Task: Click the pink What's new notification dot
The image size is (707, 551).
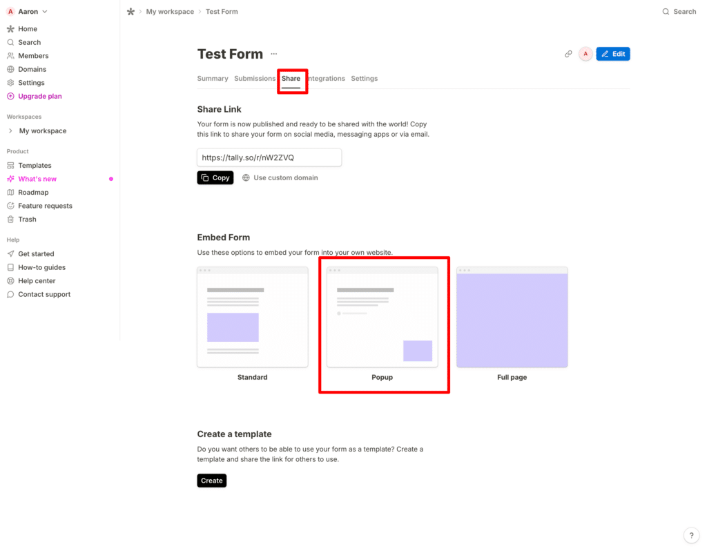Action: pos(111,179)
